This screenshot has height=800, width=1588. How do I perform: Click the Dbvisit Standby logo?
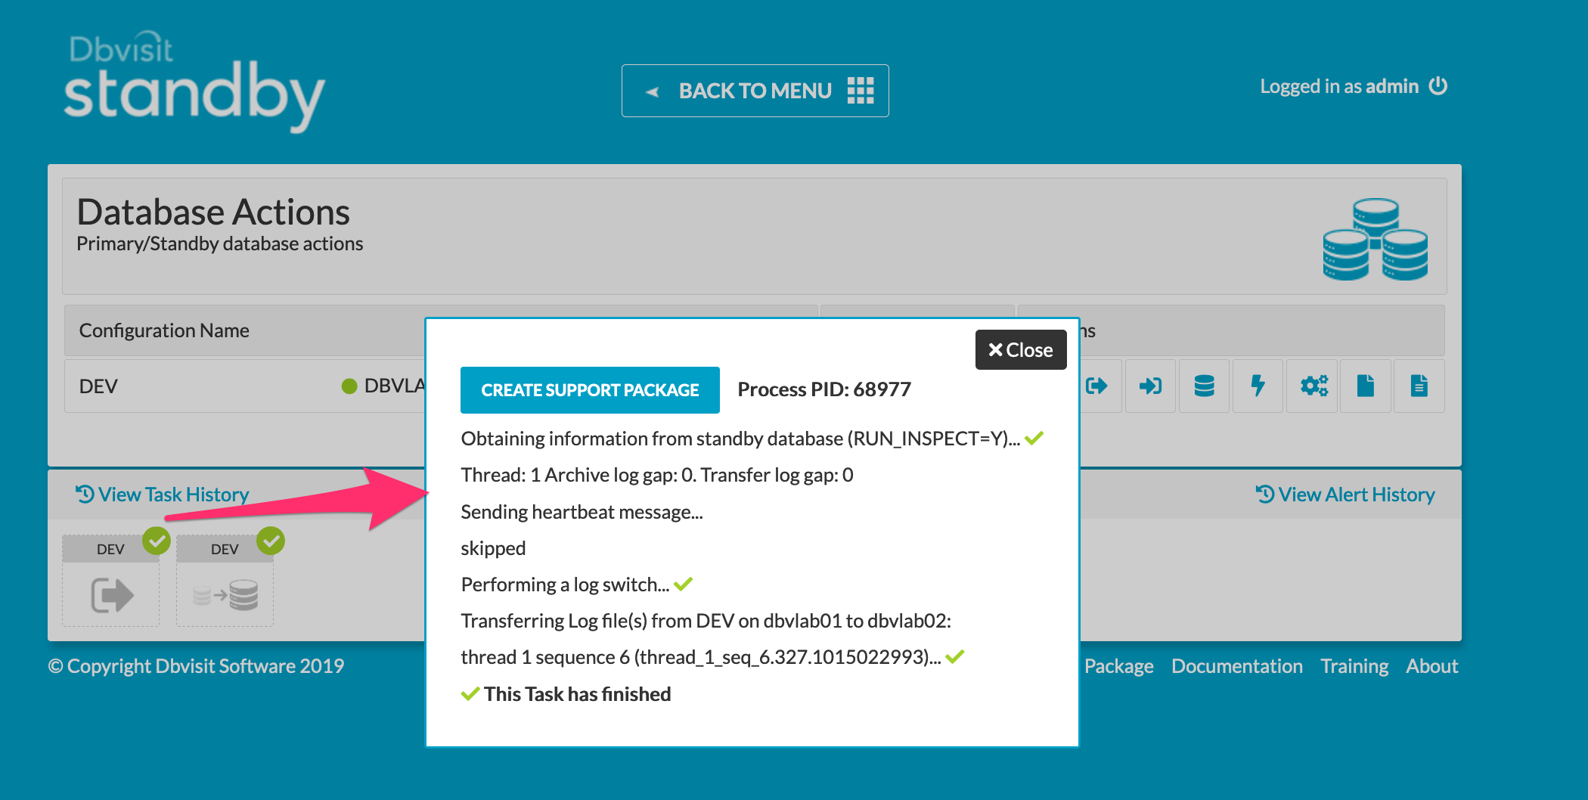tap(194, 82)
